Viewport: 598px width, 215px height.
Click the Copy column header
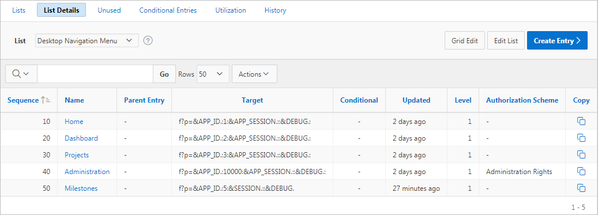[581, 100]
